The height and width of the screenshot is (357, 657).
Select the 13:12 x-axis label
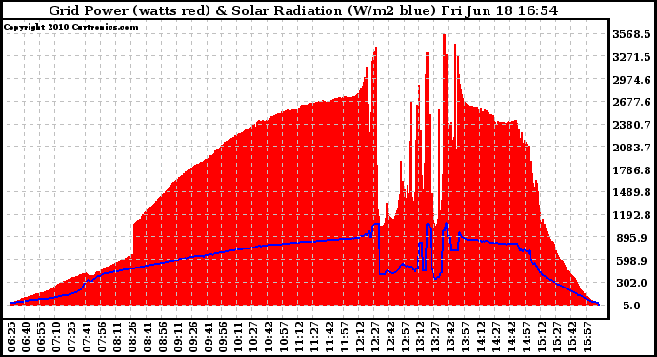pos(421,336)
